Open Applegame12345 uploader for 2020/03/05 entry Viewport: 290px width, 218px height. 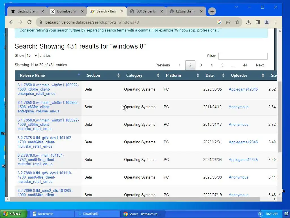(x=243, y=89)
